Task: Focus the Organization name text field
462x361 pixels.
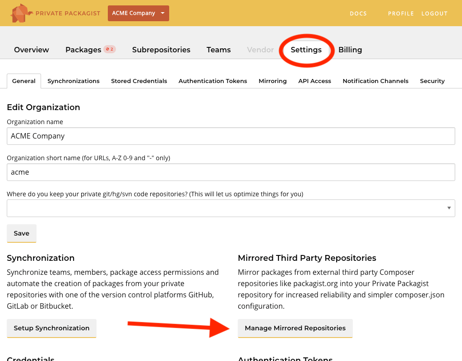Action: point(231,136)
